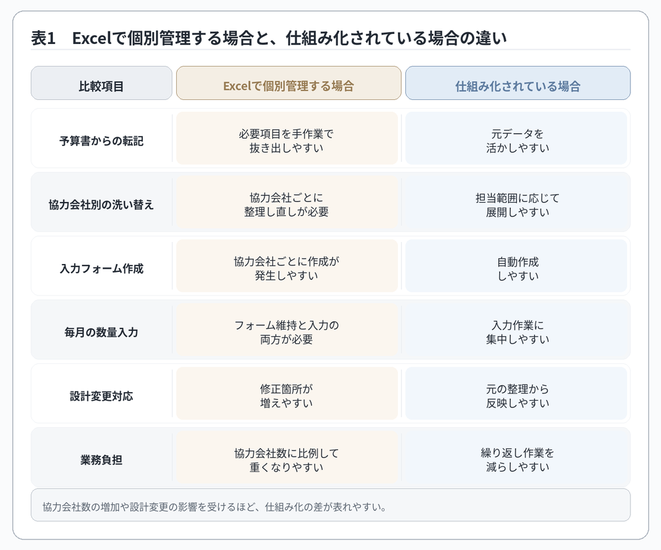
Task: Click the cell 担当範囲に応じて展開しやすい
Action: [x=516, y=202]
